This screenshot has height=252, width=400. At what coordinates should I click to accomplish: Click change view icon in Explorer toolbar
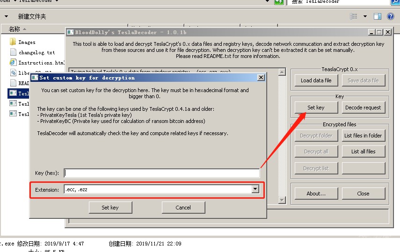click(x=354, y=16)
